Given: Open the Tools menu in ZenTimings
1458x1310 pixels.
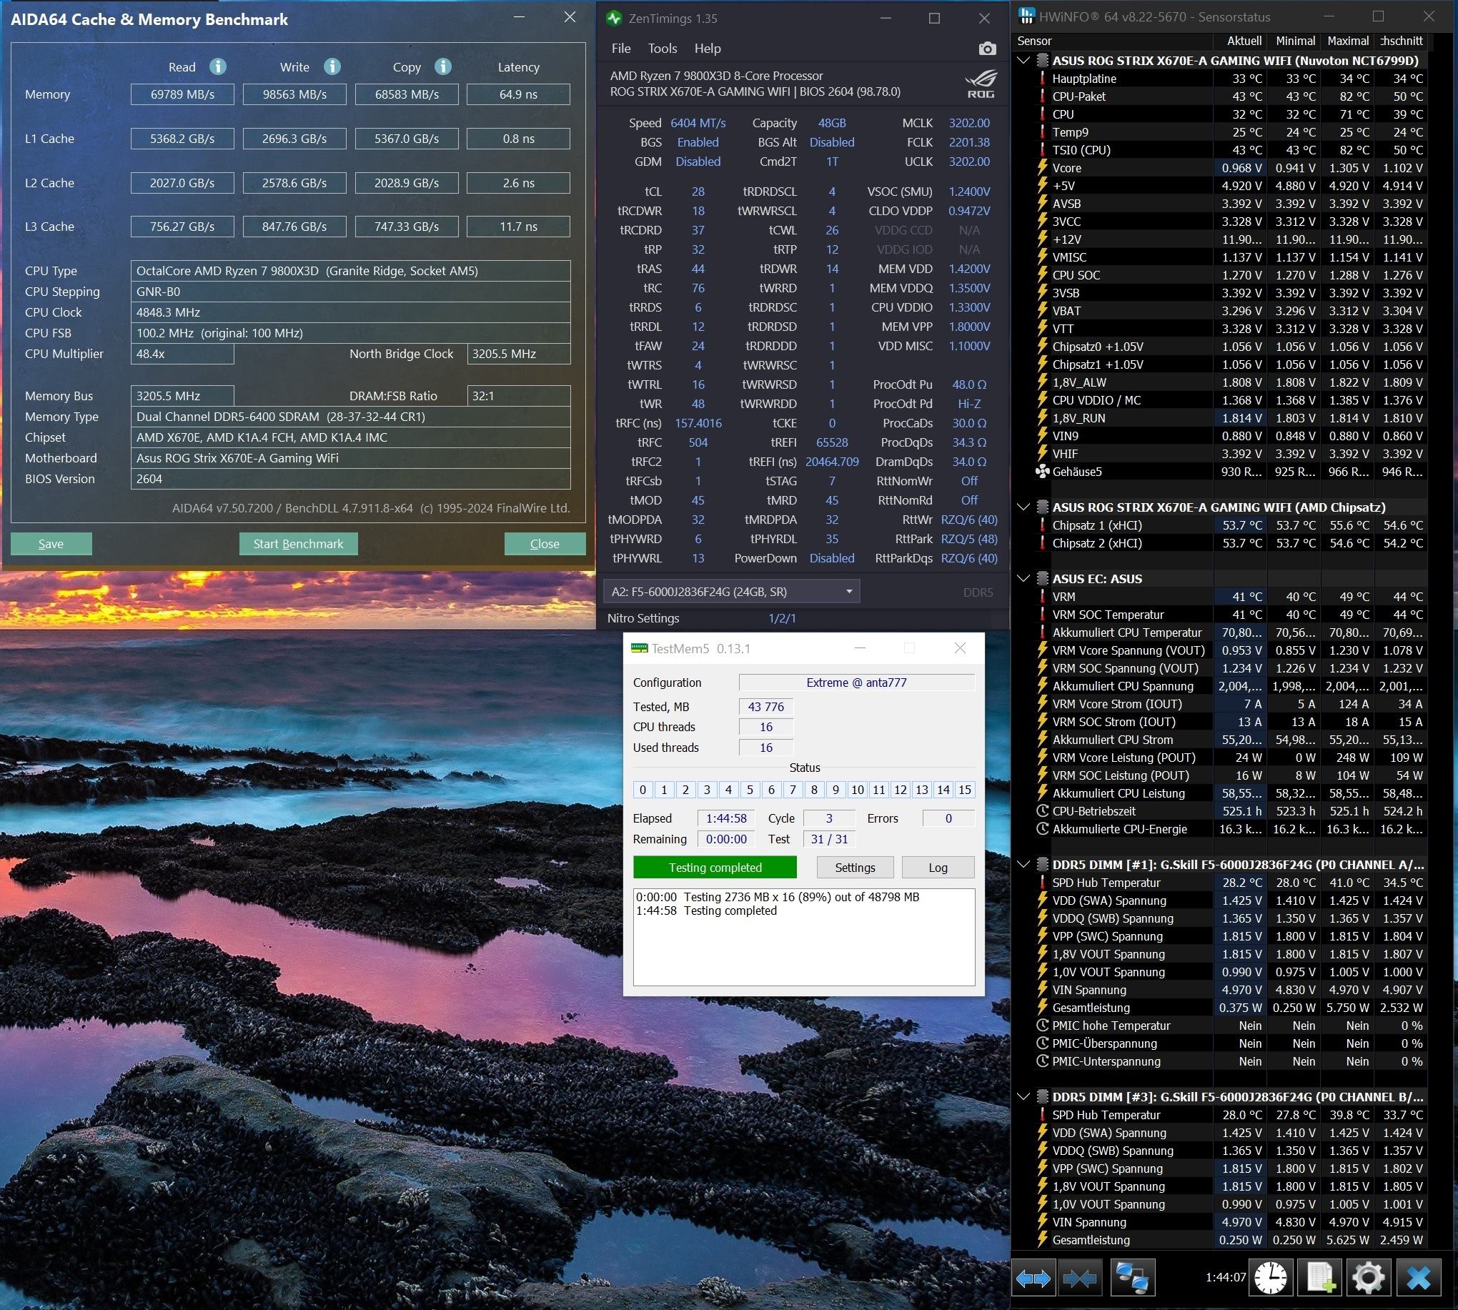Looking at the screenshot, I should [x=662, y=48].
